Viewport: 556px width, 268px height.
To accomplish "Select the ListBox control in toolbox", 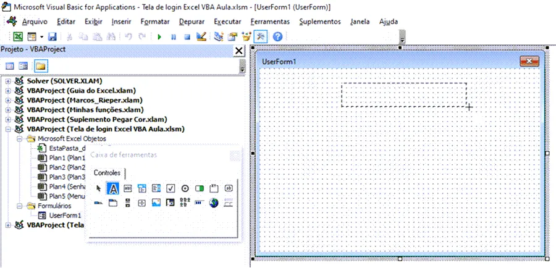I will [156, 188].
